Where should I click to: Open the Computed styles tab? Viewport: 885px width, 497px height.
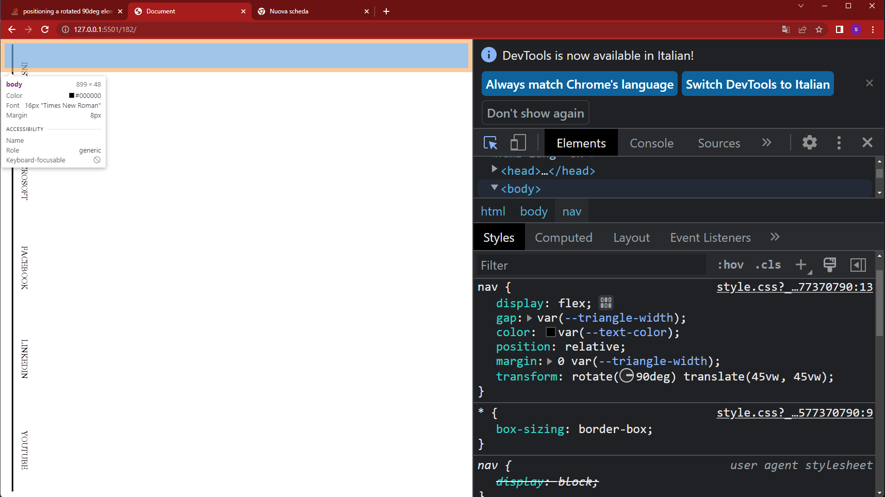point(564,238)
